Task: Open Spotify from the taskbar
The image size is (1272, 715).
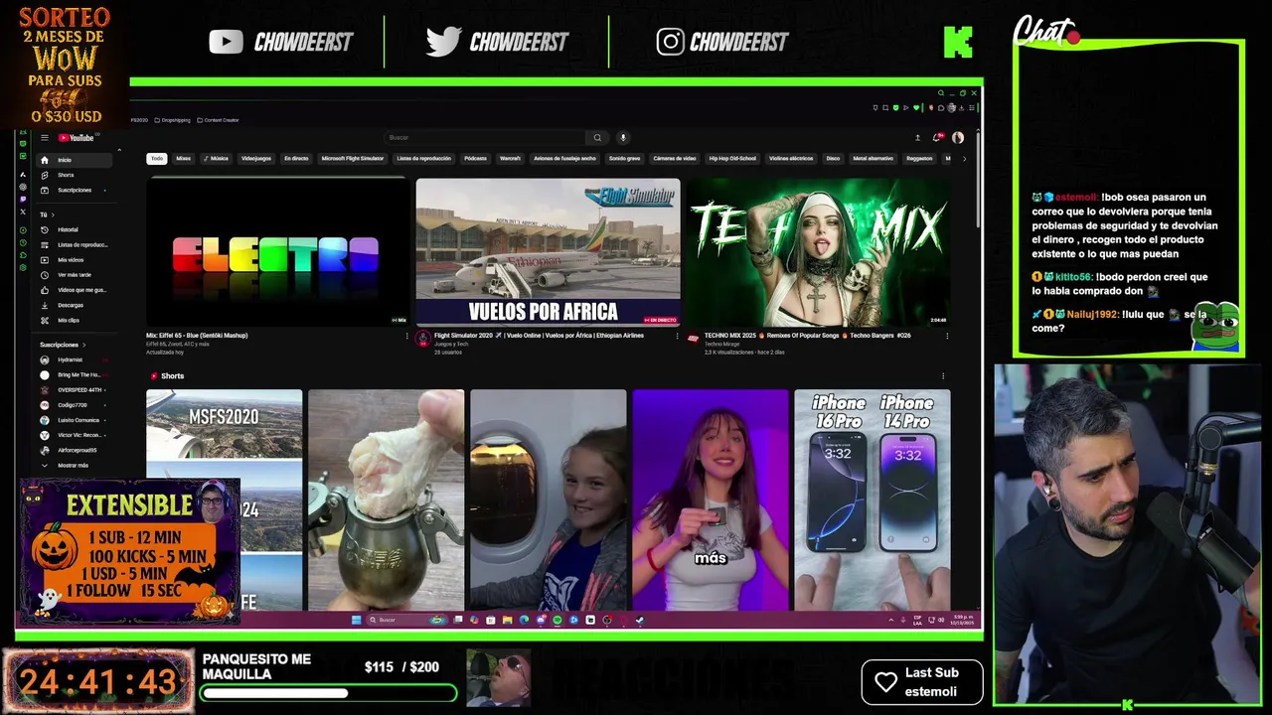Action: point(556,620)
